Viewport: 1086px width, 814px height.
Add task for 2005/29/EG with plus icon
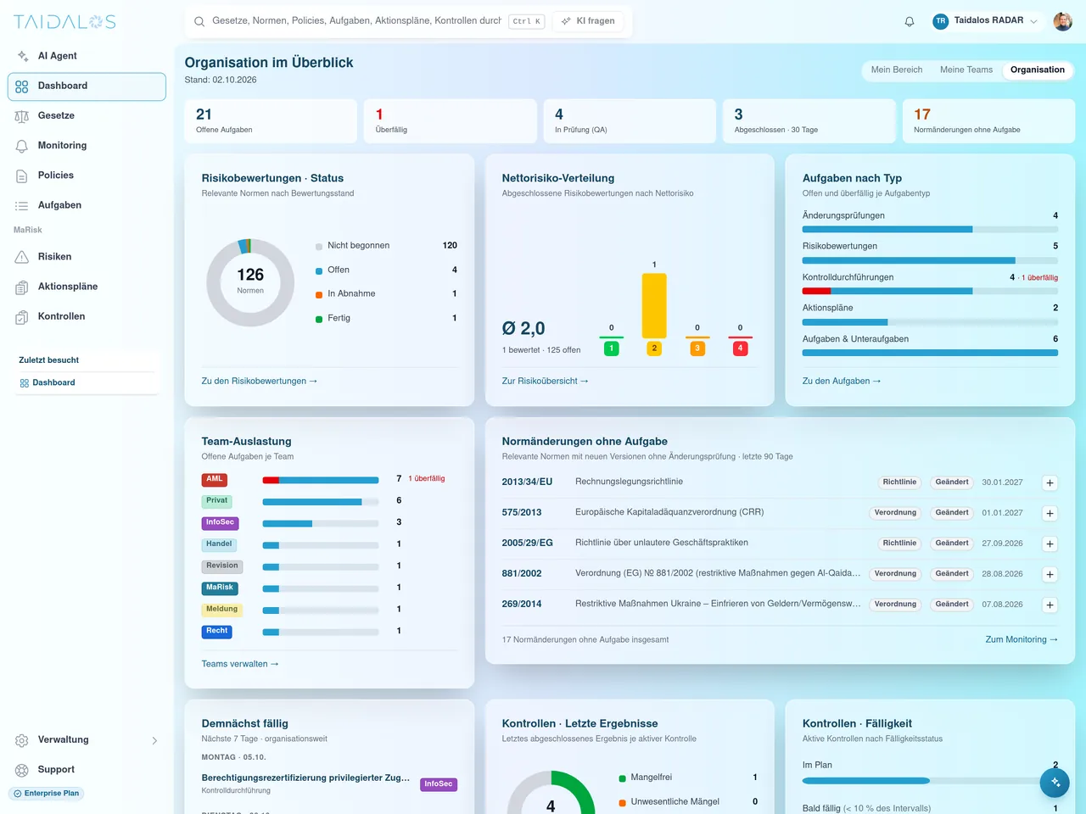coord(1050,544)
